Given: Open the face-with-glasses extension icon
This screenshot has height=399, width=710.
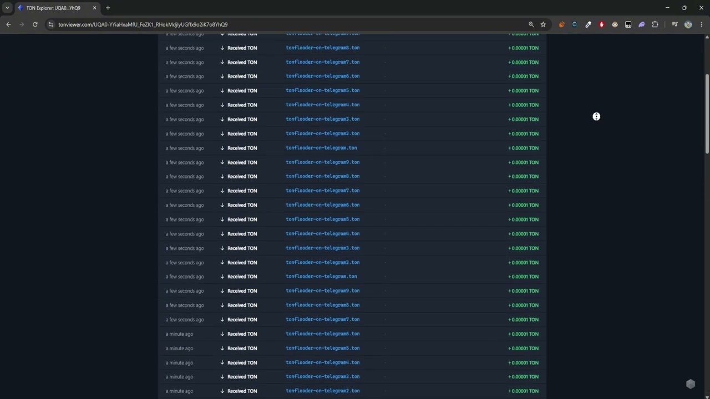Looking at the screenshot, I should [615, 24].
